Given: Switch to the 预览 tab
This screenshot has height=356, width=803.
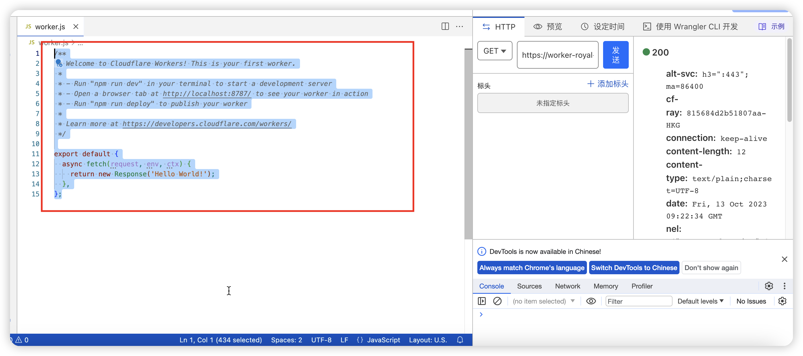Looking at the screenshot, I should 548,27.
